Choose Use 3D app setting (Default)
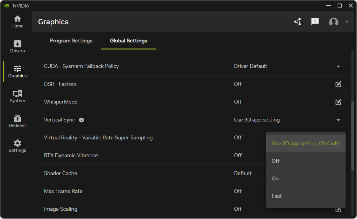The width and height of the screenshot is (357, 219). pyautogui.click(x=306, y=143)
